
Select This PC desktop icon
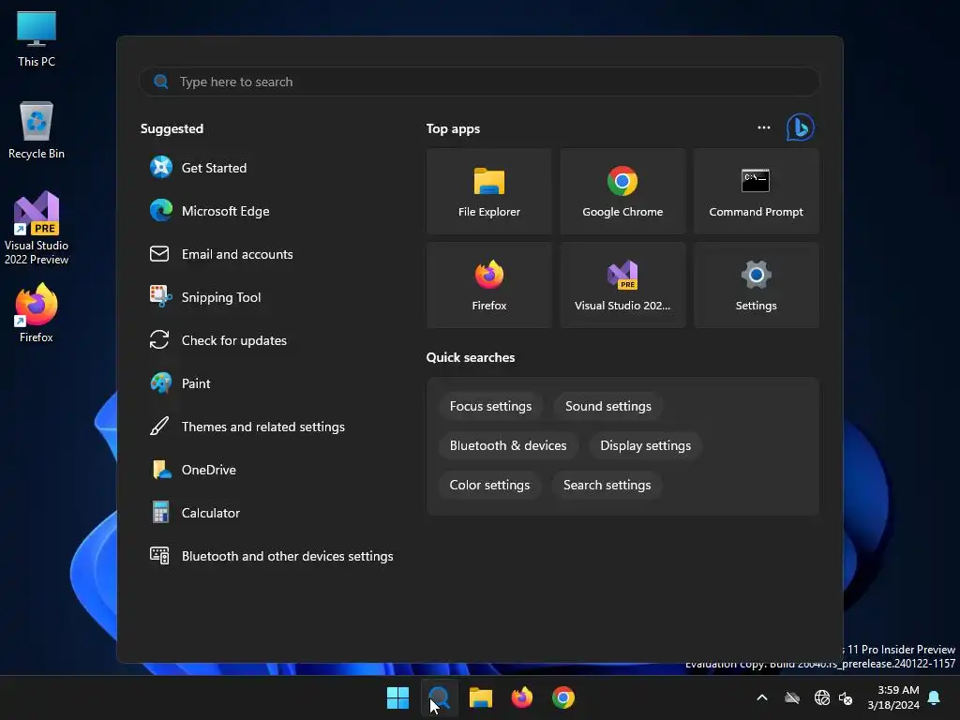click(x=37, y=38)
